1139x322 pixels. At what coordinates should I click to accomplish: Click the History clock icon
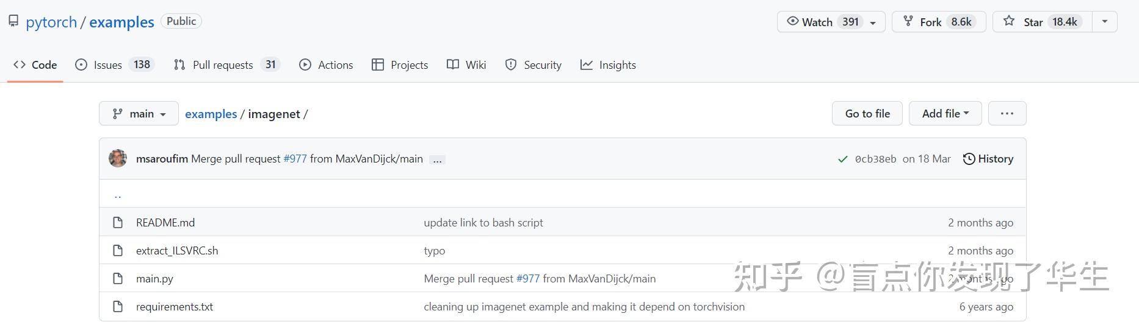click(969, 159)
